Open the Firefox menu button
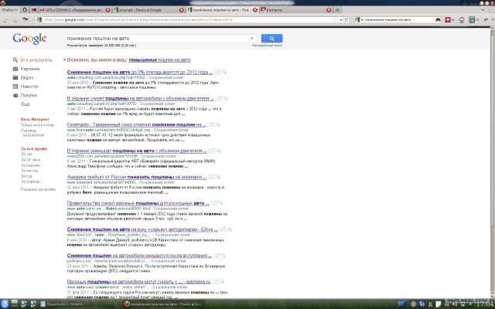Screen dimensions: 495x309 [x=9, y=10]
